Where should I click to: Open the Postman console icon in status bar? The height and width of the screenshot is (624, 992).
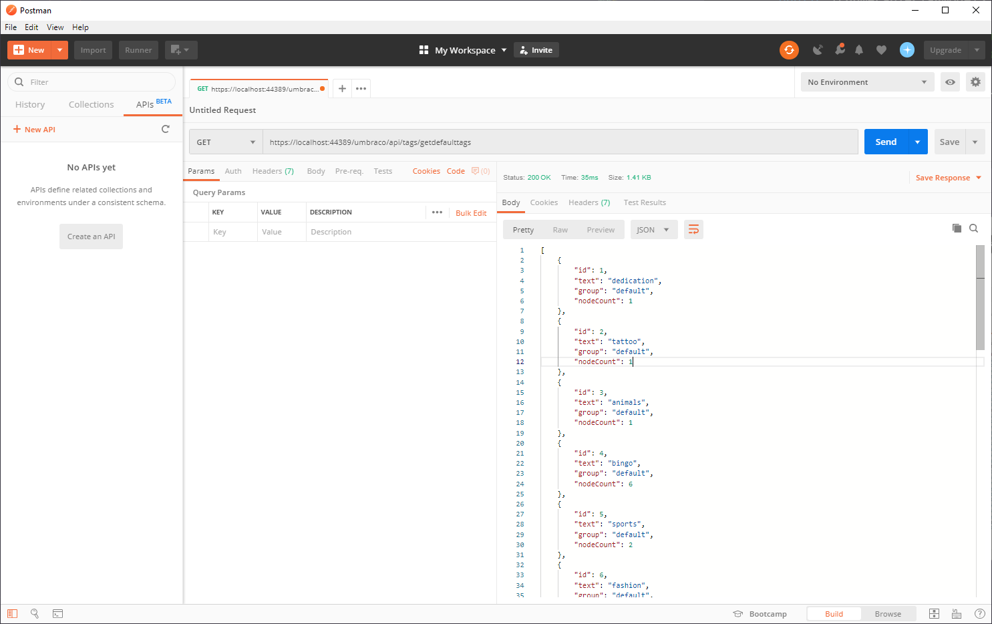pyautogui.click(x=58, y=613)
